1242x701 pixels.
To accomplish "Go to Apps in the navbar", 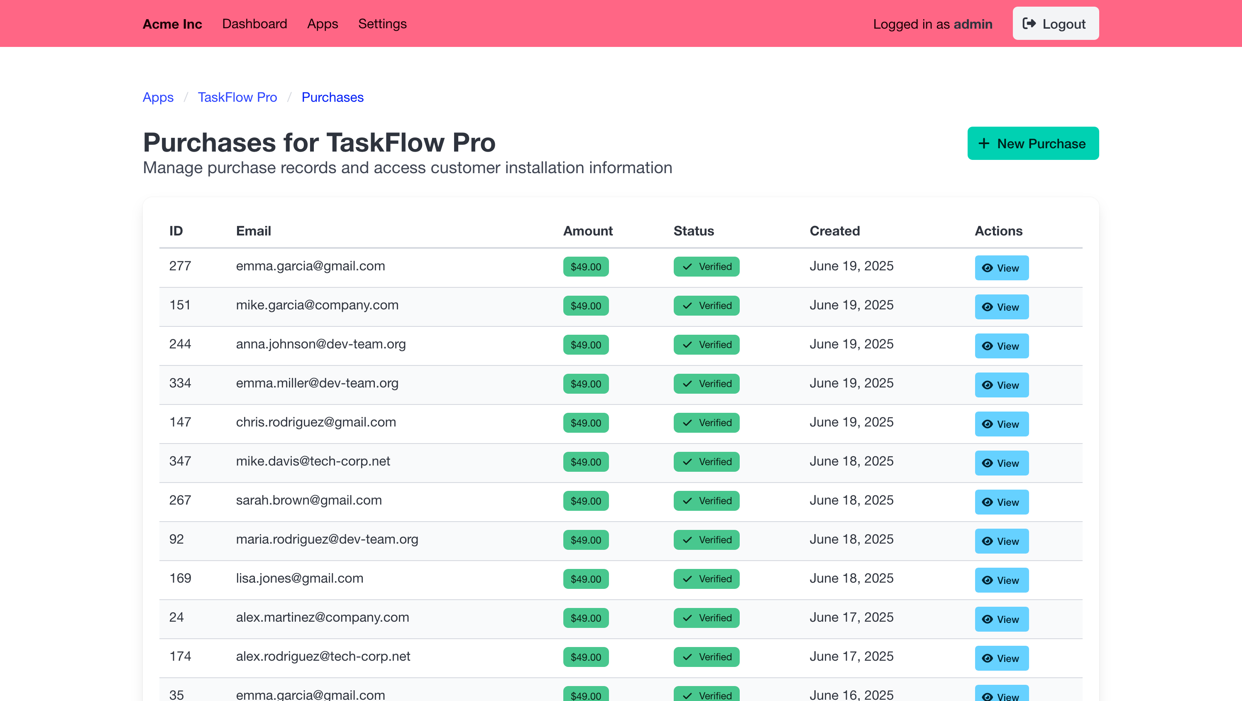I will pos(323,24).
